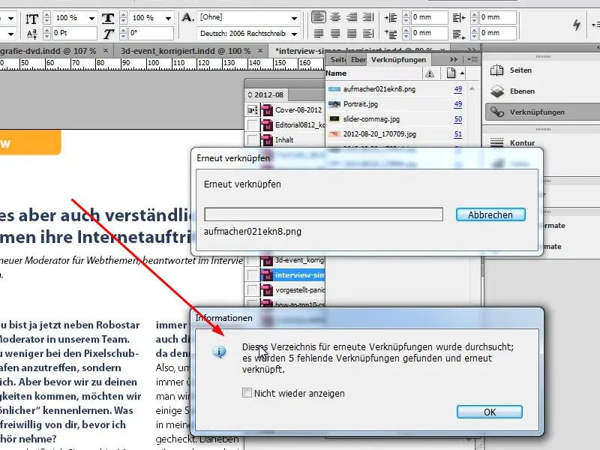Click page link 49 for aufmacher021ekn8.png
This screenshot has height=450, width=600.
point(458,89)
